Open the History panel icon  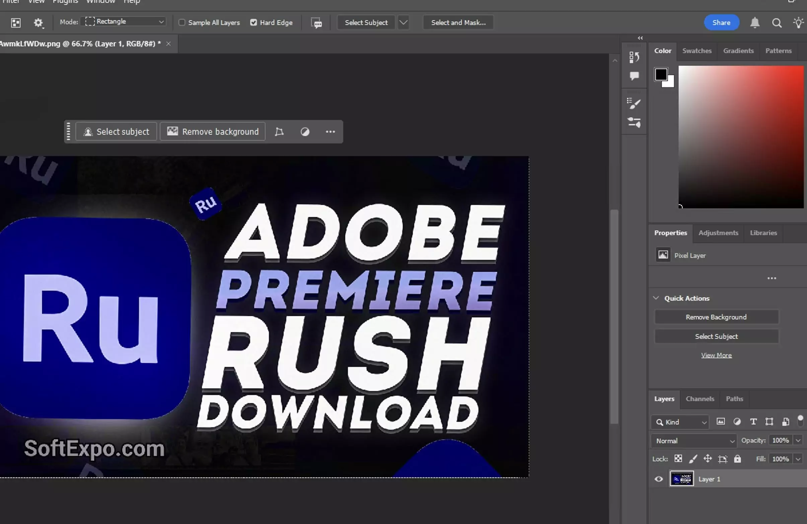[634, 57]
